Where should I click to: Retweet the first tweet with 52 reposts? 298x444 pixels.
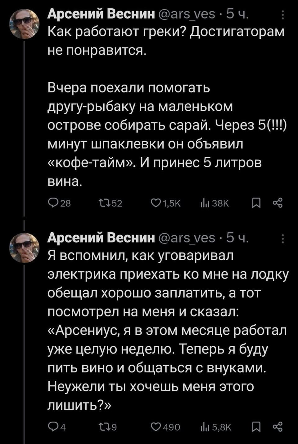tap(102, 203)
